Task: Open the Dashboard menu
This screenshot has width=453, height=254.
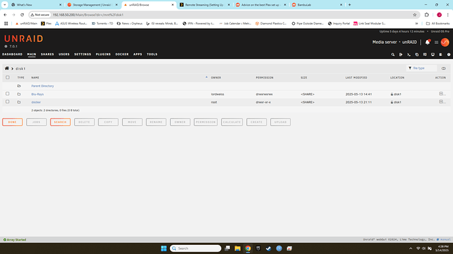Action: coord(12,54)
